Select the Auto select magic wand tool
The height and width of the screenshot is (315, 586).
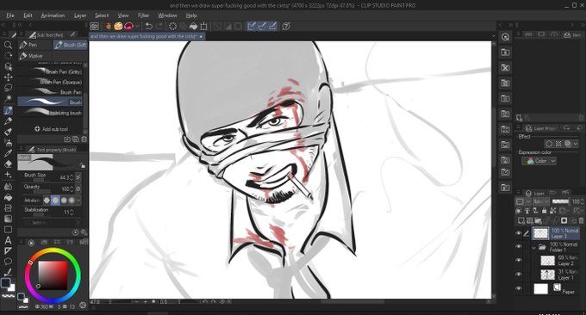click(x=8, y=98)
